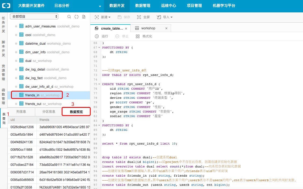
Task: Collapse code fold at line 75
Action: point(99,84)
